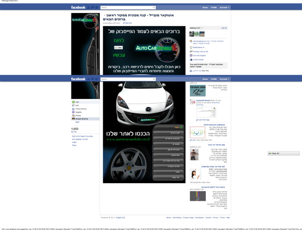Click Home in the lower Facebook header
Viewport: 302px width, 230px height.
(205, 79)
